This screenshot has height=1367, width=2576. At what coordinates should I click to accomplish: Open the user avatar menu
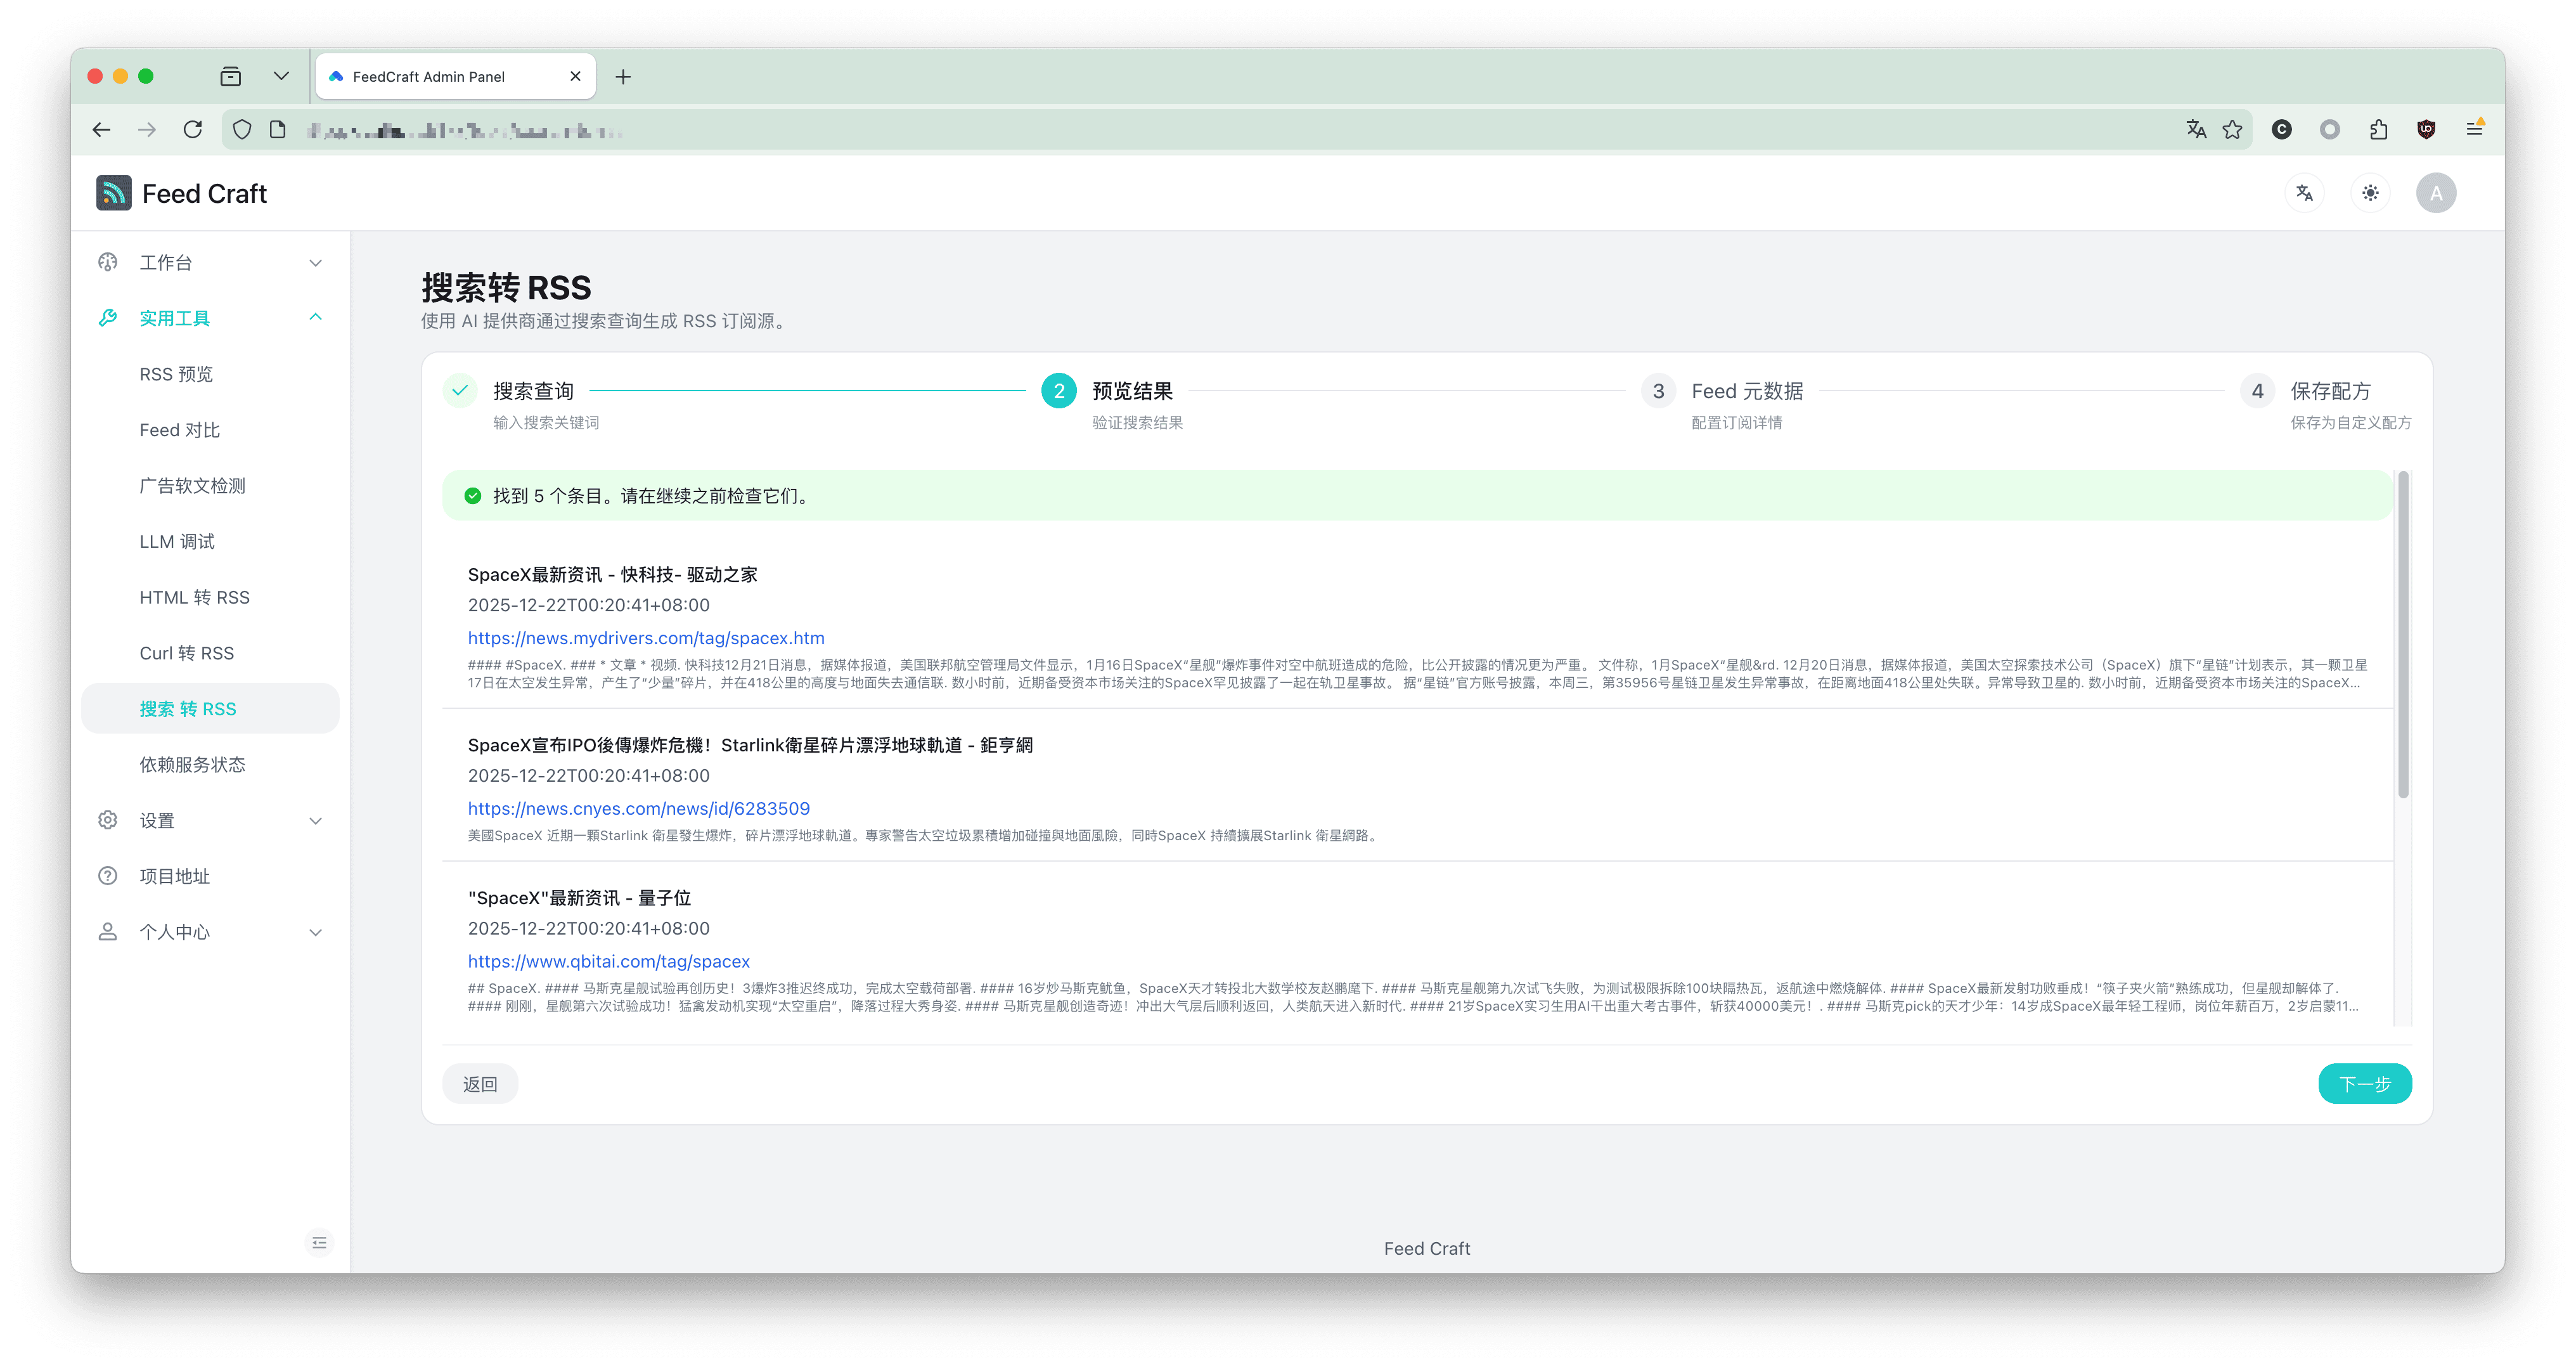point(2436,193)
